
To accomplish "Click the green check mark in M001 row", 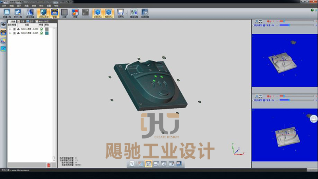I will point(41,29).
